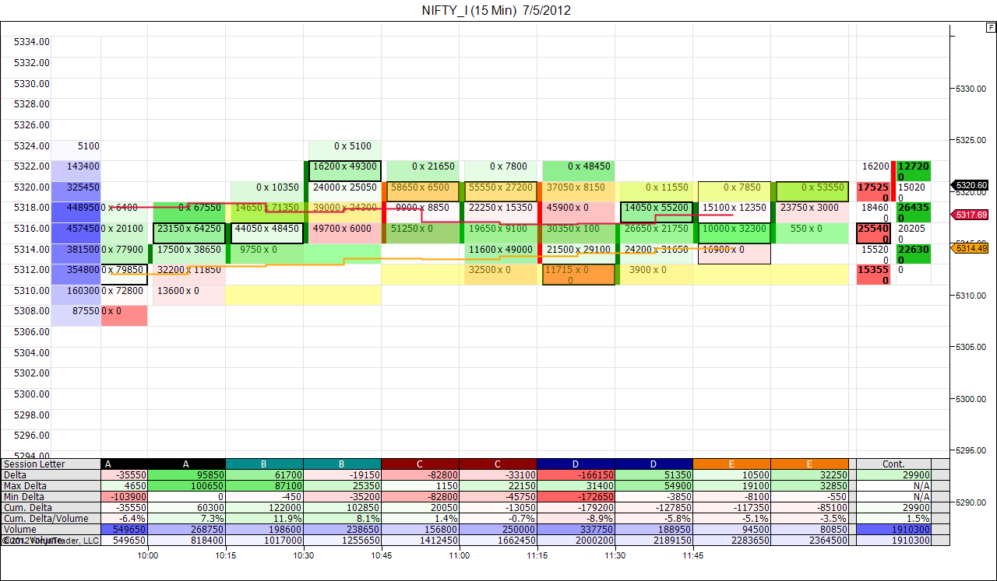This screenshot has height=581, width=997.
Task: Click the orange cell 11715 x 0
Action: pos(579,275)
